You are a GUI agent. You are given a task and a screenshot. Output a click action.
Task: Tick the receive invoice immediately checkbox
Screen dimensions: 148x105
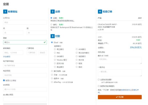99,80
